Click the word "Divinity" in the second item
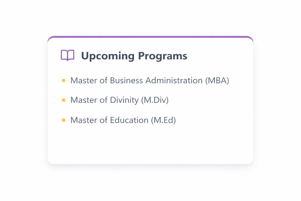Viewport: 301px width, 201px height. click(124, 100)
